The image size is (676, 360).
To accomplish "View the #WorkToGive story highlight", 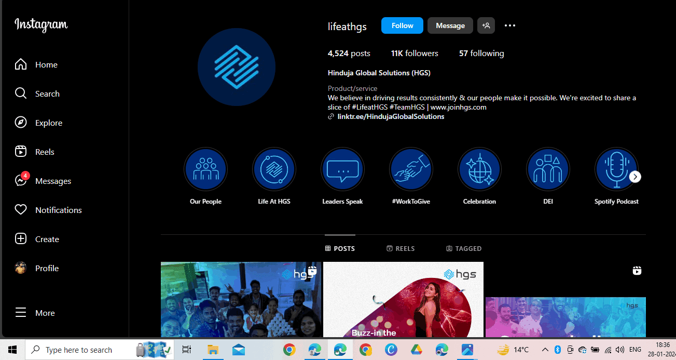I will point(411,170).
